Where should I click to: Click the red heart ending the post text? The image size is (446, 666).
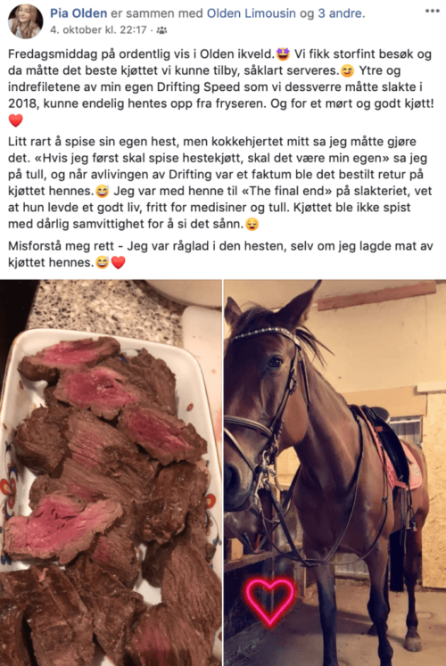click(118, 262)
